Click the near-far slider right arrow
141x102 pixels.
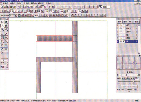pos(137,75)
